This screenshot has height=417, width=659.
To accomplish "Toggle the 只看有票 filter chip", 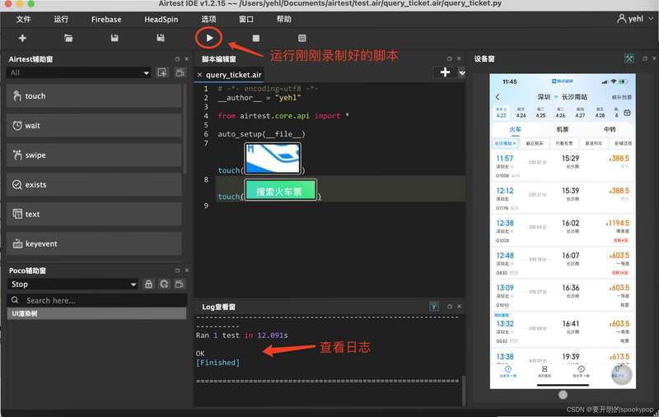I will coord(564,143).
